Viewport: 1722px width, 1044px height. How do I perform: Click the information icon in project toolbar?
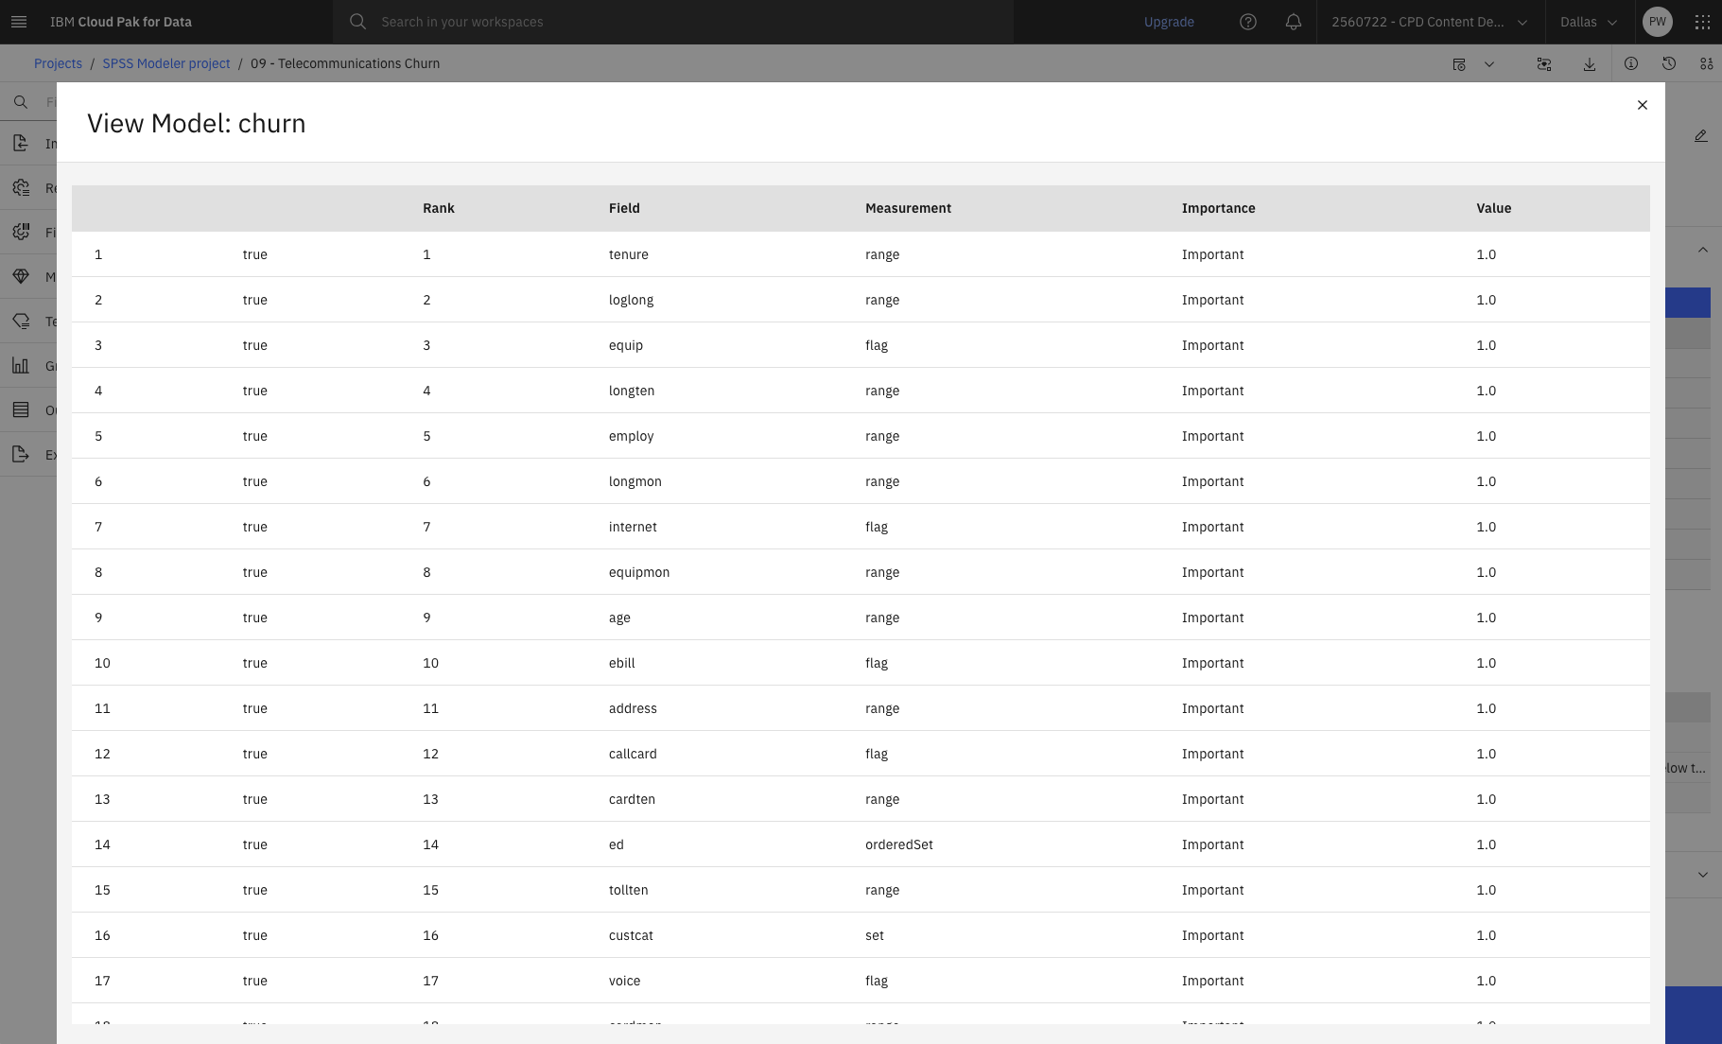coord(1631,63)
